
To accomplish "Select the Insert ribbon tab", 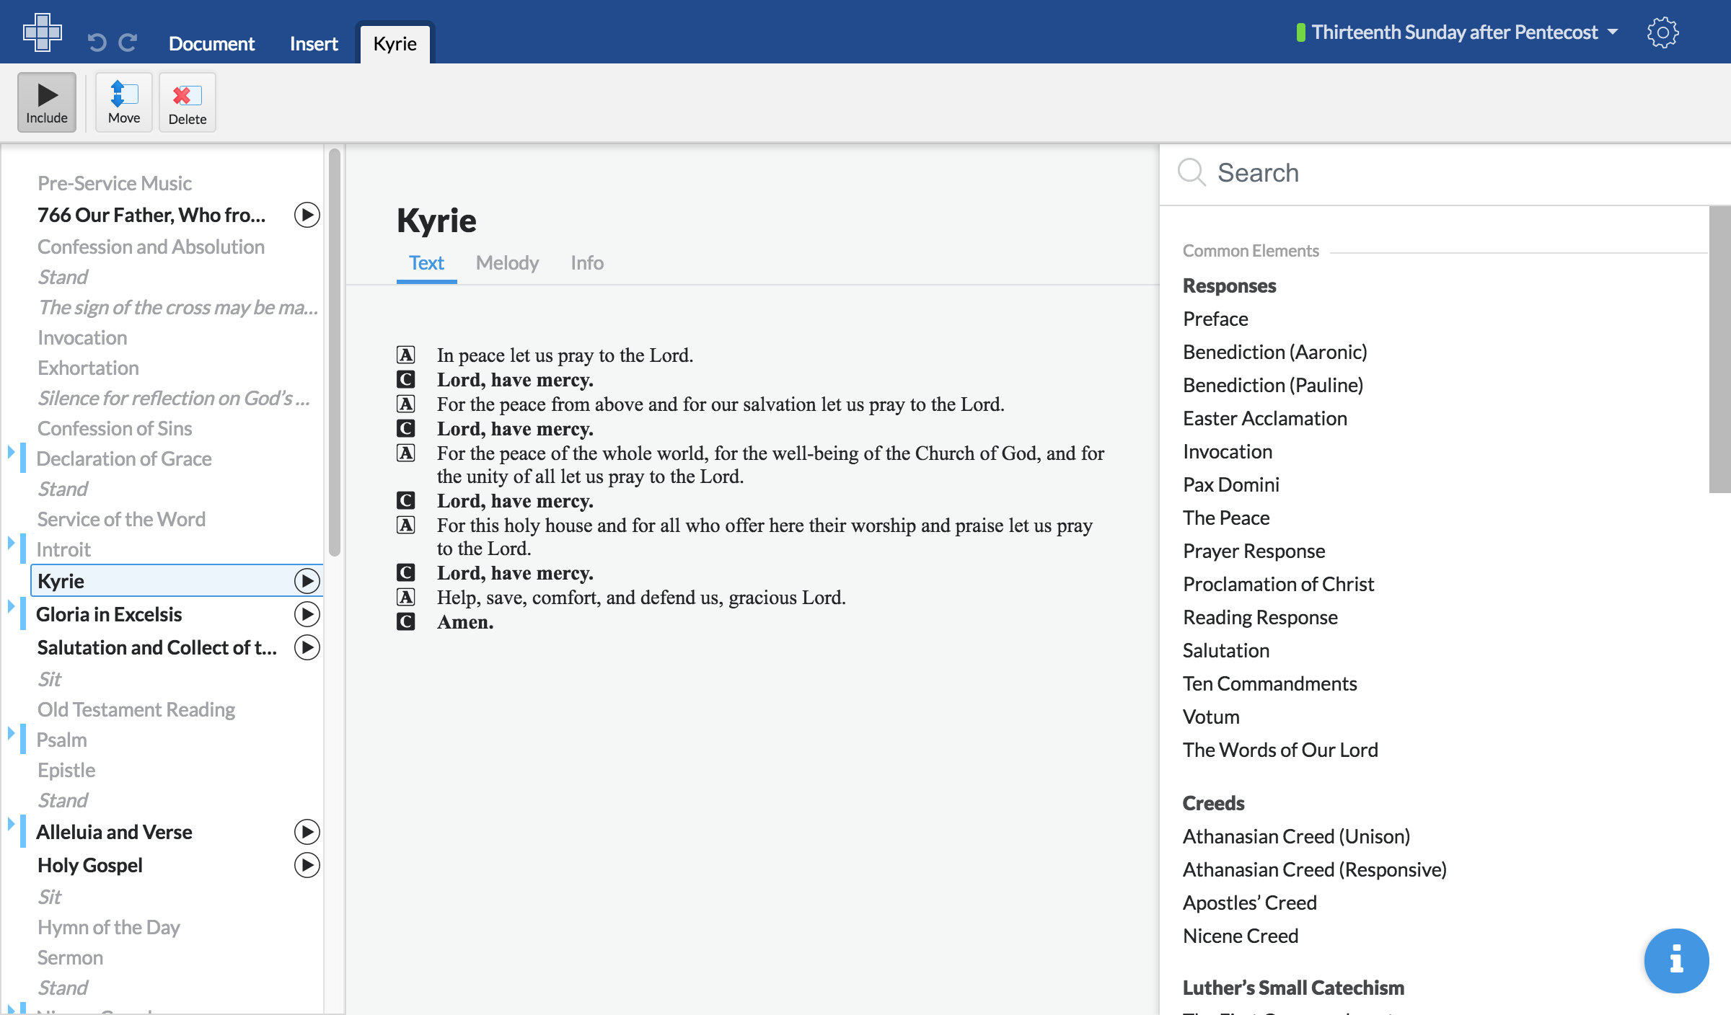I will click(314, 43).
